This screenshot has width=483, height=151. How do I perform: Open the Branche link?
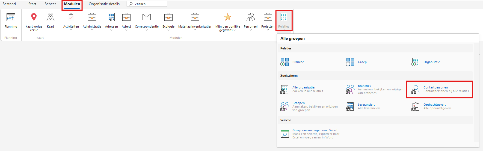tap(298, 62)
